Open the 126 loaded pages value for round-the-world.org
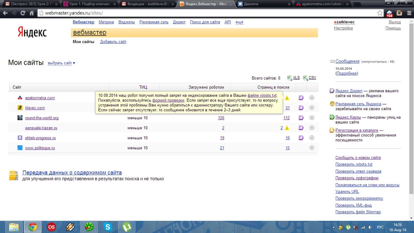 click(x=221, y=118)
